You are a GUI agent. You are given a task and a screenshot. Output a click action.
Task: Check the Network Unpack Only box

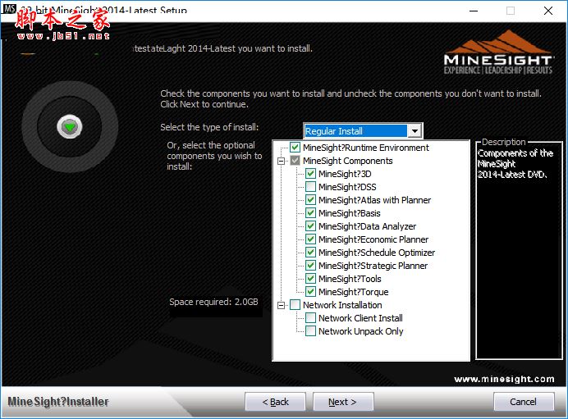tap(310, 331)
